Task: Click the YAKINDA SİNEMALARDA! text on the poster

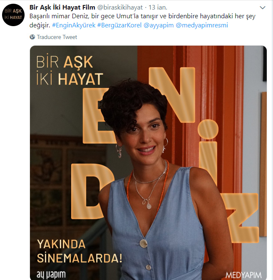Action: (x=79, y=251)
